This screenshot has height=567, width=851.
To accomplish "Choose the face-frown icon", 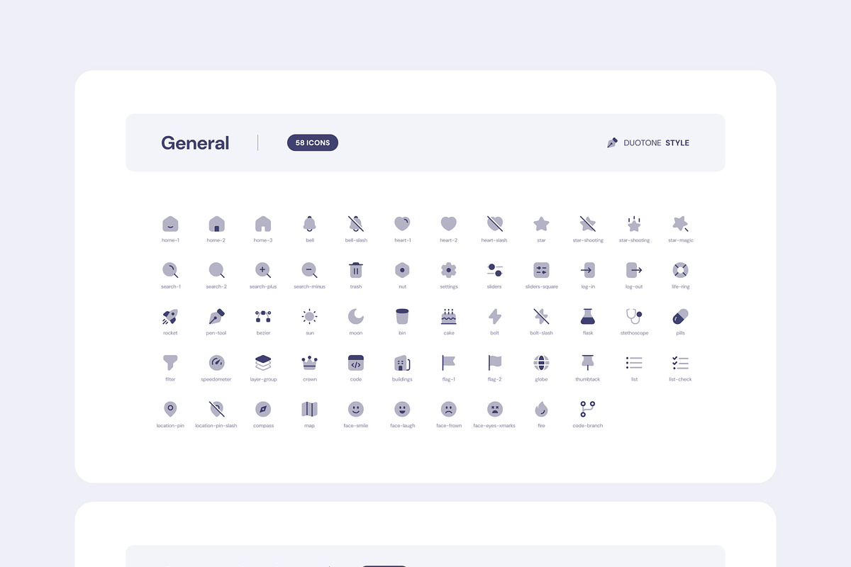I will click(448, 409).
